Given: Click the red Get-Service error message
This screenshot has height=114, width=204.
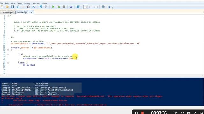Looking at the screenshot, I should [x=82, y=96].
